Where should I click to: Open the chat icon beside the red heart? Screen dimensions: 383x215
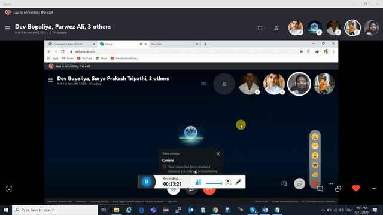pyautogui.click(x=320, y=189)
